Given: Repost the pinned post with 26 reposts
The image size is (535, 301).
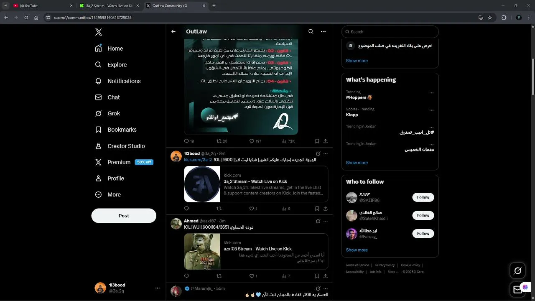Looking at the screenshot, I should tap(222, 141).
